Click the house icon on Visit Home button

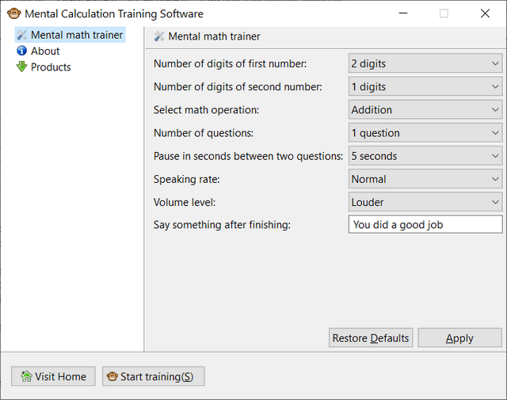(x=26, y=376)
